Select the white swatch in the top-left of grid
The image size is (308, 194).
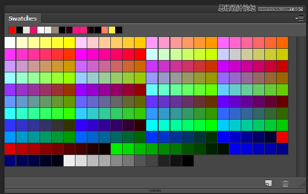click(x=10, y=43)
